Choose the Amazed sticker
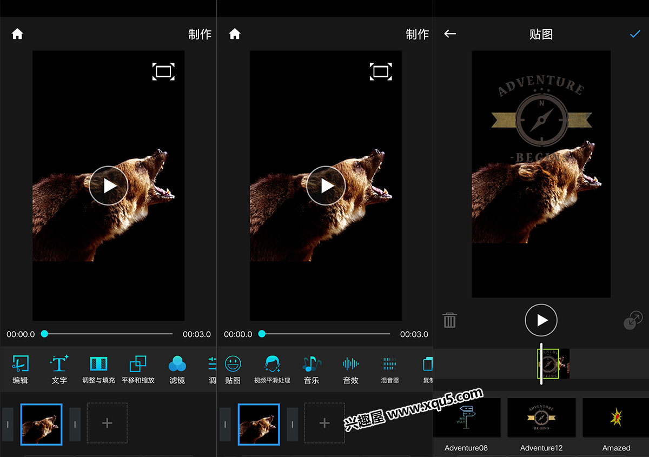Image resolution: width=649 pixels, height=457 pixels. (x=616, y=418)
